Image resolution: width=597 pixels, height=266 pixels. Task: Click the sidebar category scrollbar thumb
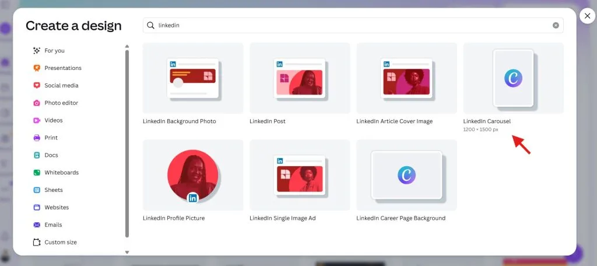pyautogui.click(x=127, y=143)
